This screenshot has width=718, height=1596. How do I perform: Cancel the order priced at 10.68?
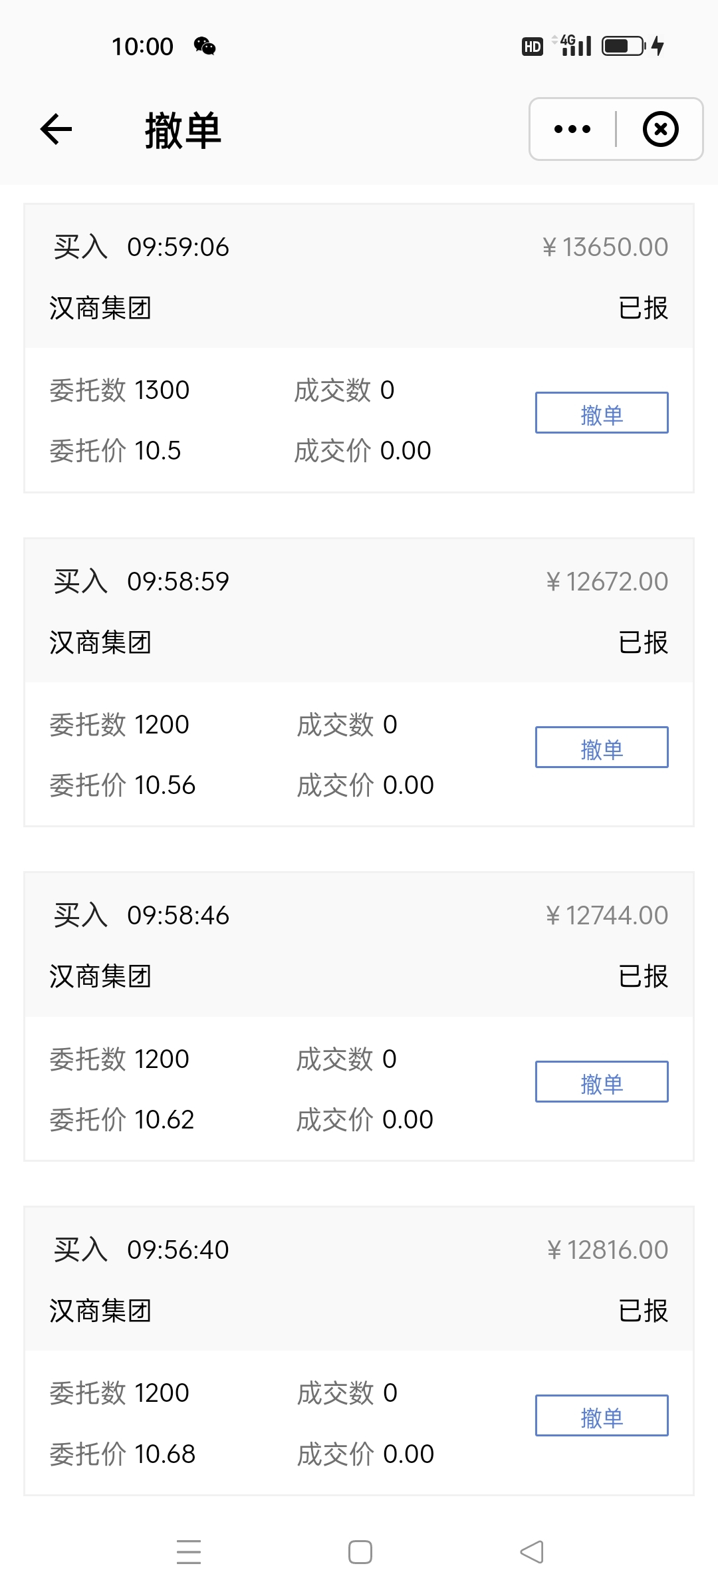tap(602, 1416)
